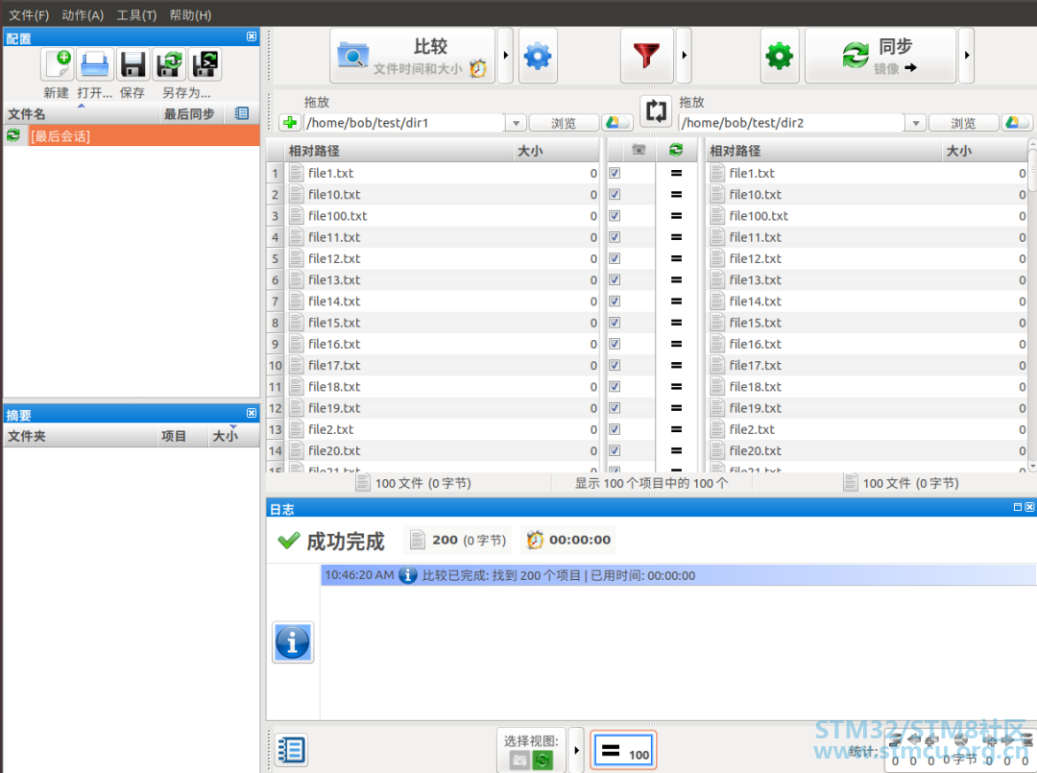
Task: Select the log entry 比较已完成
Action: click(679, 575)
